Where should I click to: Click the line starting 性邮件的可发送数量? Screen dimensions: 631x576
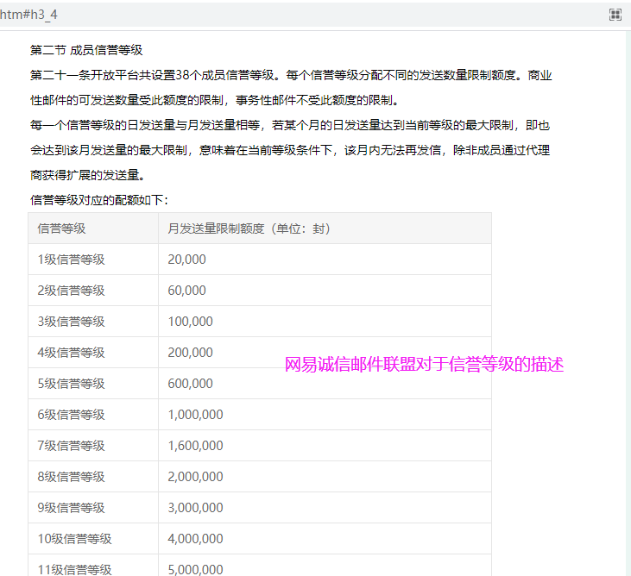coord(214,100)
